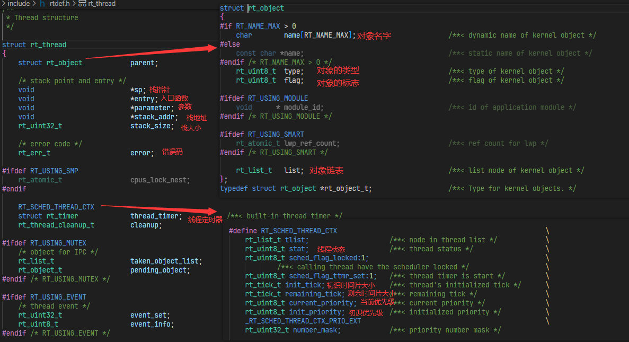Click the 'init_tick;' member

(305, 285)
